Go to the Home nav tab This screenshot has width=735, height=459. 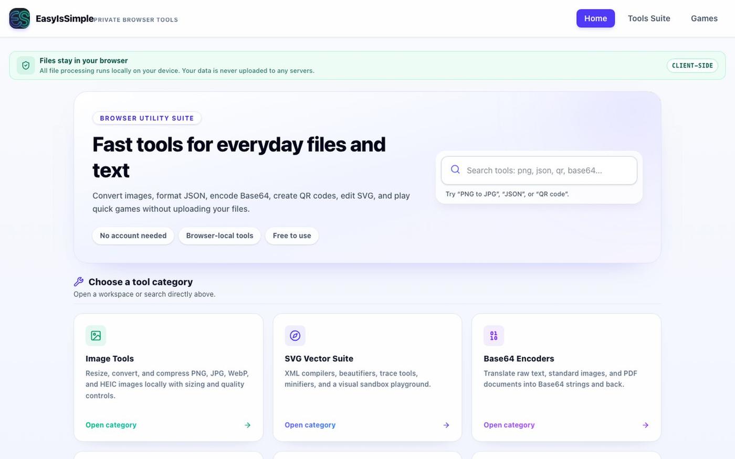click(x=595, y=18)
